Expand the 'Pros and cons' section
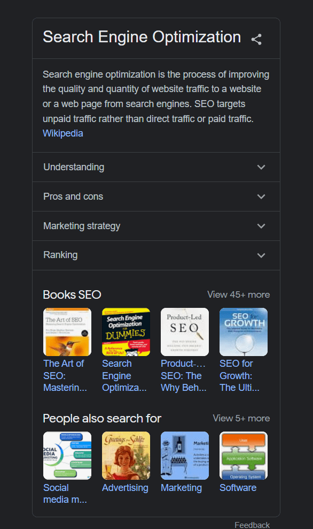 pyautogui.click(x=156, y=197)
